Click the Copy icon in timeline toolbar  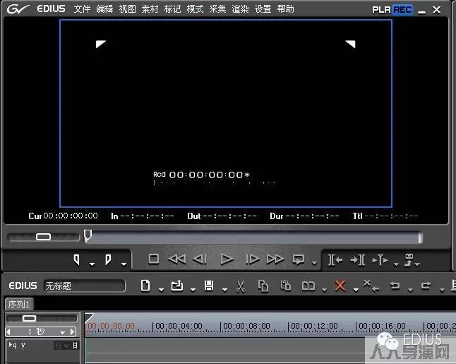click(x=263, y=286)
